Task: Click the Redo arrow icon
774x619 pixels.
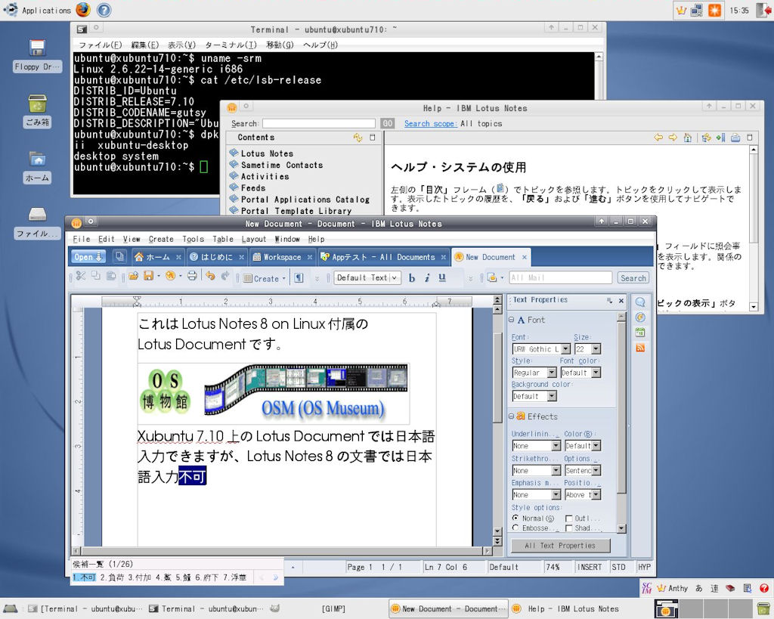Action: pyautogui.click(x=225, y=277)
